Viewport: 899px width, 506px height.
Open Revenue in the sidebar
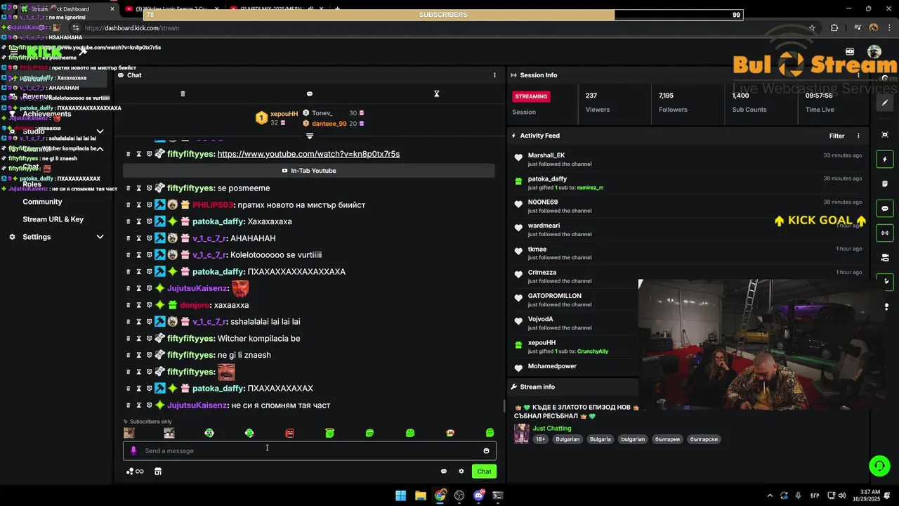click(37, 96)
